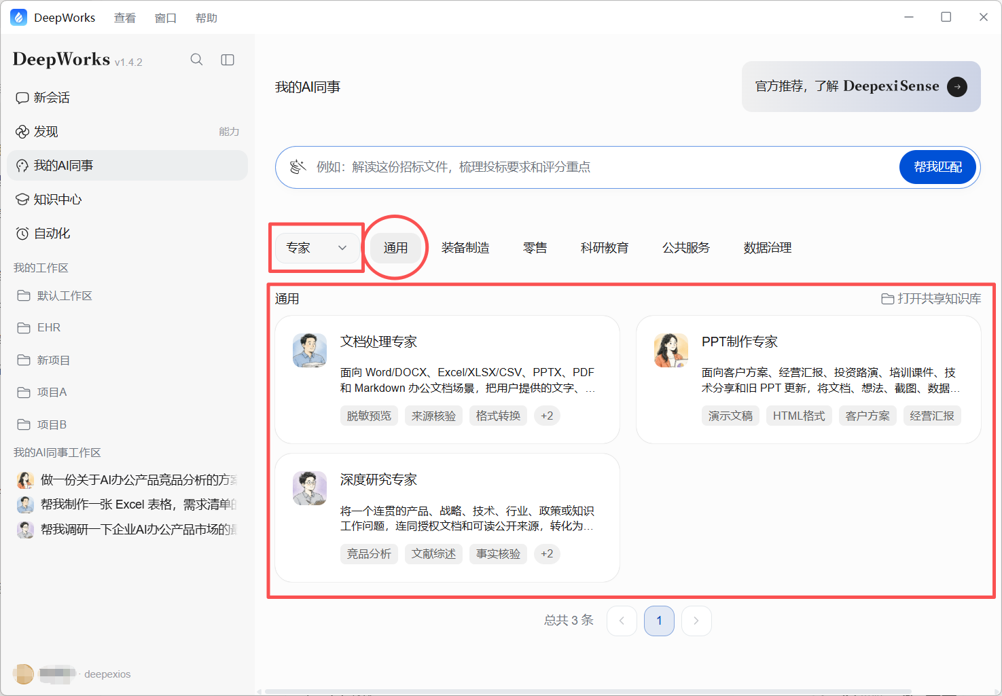
Task: Open conversation 做一份关于AI办公产品竞品分析
Action: coord(127,480)
